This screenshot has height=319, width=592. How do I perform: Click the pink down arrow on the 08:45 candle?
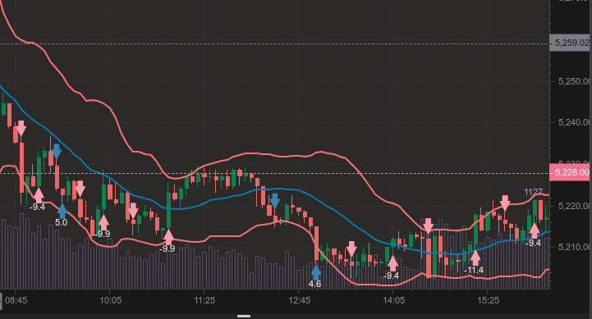(21, 129)
